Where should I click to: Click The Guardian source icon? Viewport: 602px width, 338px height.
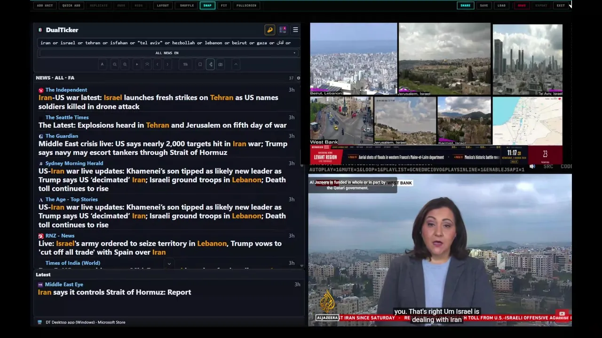tap(41, 136)
